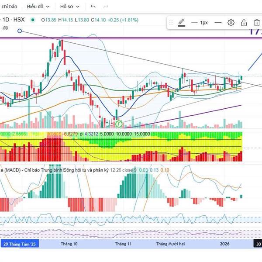Click the MACD value 0.13
Screen dimensions: 262x262
click(x=154, y=170)
